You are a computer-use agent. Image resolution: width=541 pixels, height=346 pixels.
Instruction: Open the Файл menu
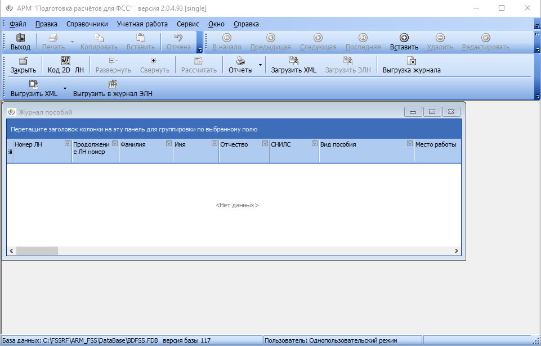[x=18, y=24]
